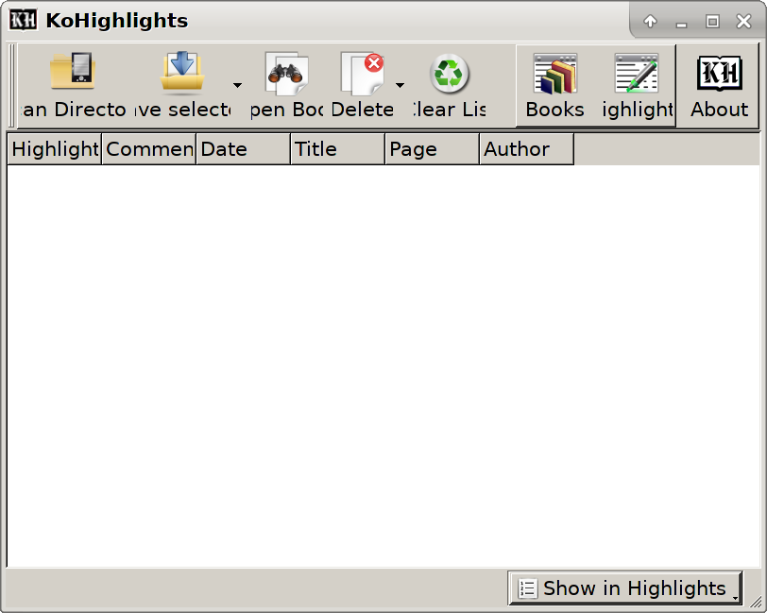Close the KoHighlights window
Screen dimensions: 767x613
click(x=744, y=21)
